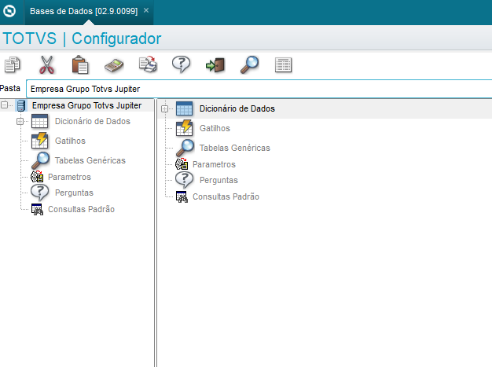The height and width of the screenshot is (367, 492).
Task: Click Gatilhos lightning icon in right pane
Action: [x=184, y=128]
